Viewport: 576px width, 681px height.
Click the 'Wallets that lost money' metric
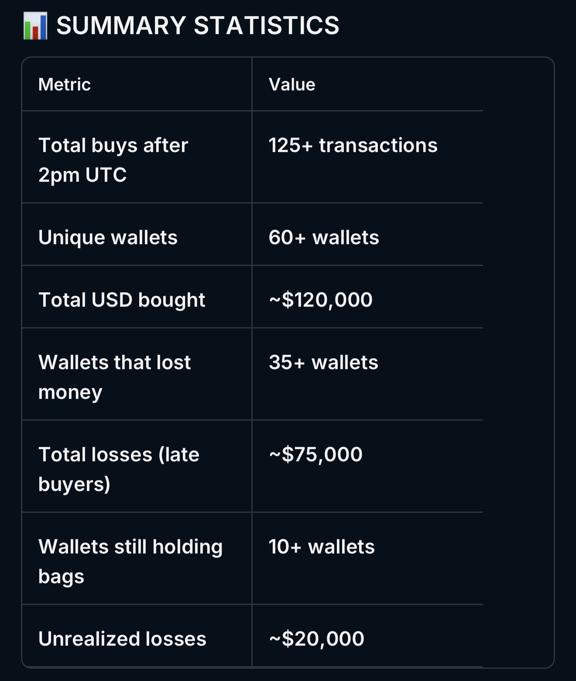click(114, 377)
